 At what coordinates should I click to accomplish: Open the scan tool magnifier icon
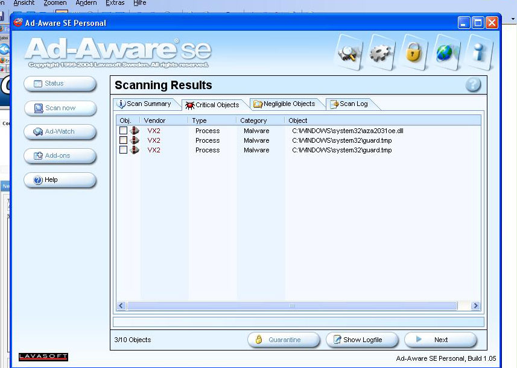point(349,52)
